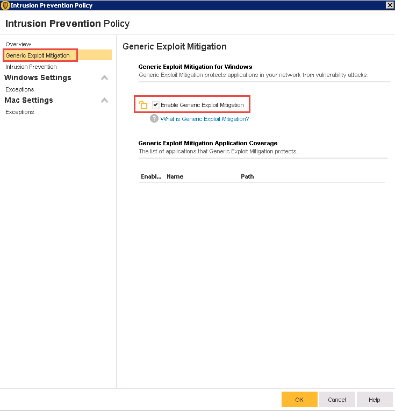
Task: Click the padlock icon beside Enable Generic Exploit Mitigation
Action: [143, 105]
